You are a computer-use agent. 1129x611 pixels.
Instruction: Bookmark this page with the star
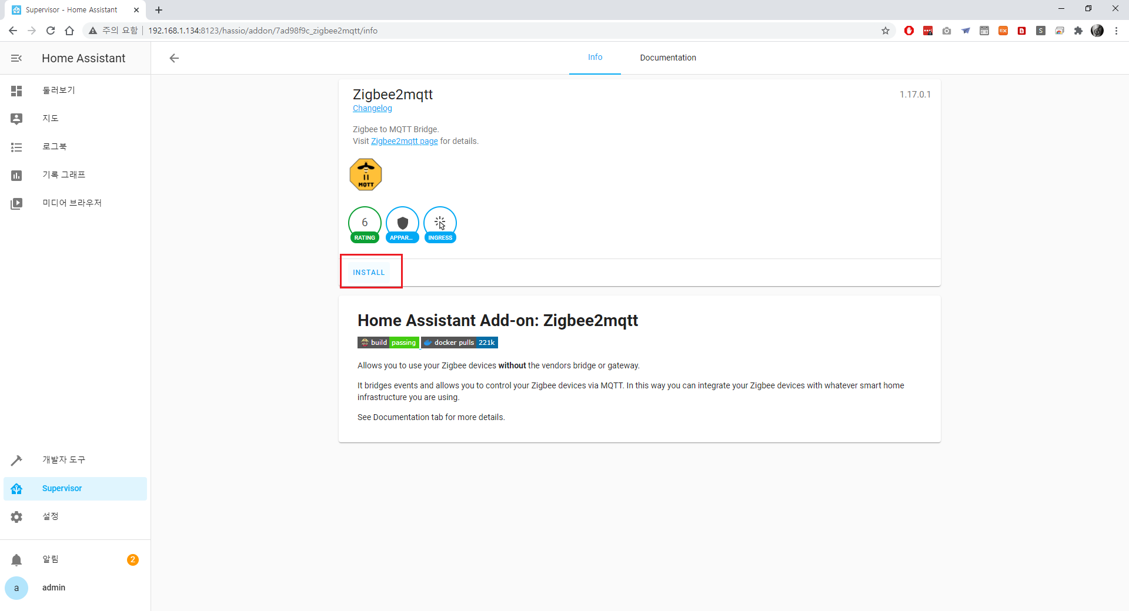click(886, 31)
